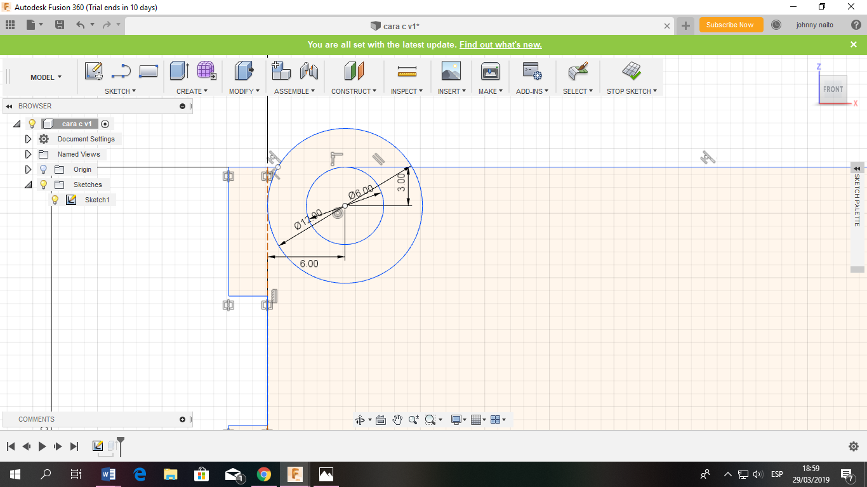Play the design timeline
Image resolution: width=867 pixels, height=487 pixels.
pyautogui.click(x=42, y=446)
